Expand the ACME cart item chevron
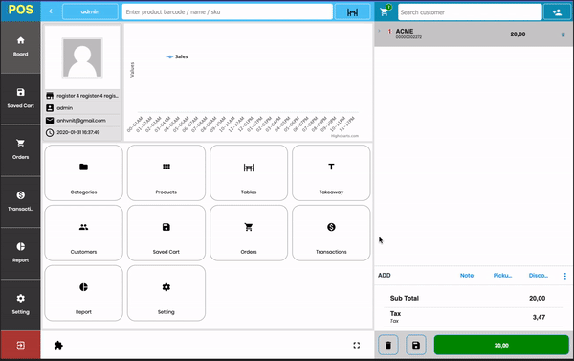Image resolution: width=574 pixels, height=361 pixels. 379,31
